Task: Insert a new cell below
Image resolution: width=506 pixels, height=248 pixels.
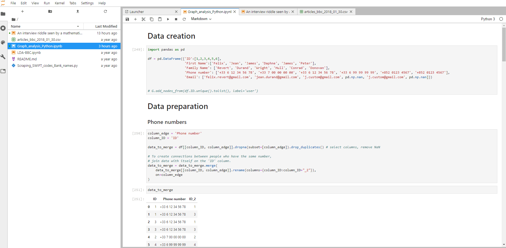Action: (x=135, y=19)
